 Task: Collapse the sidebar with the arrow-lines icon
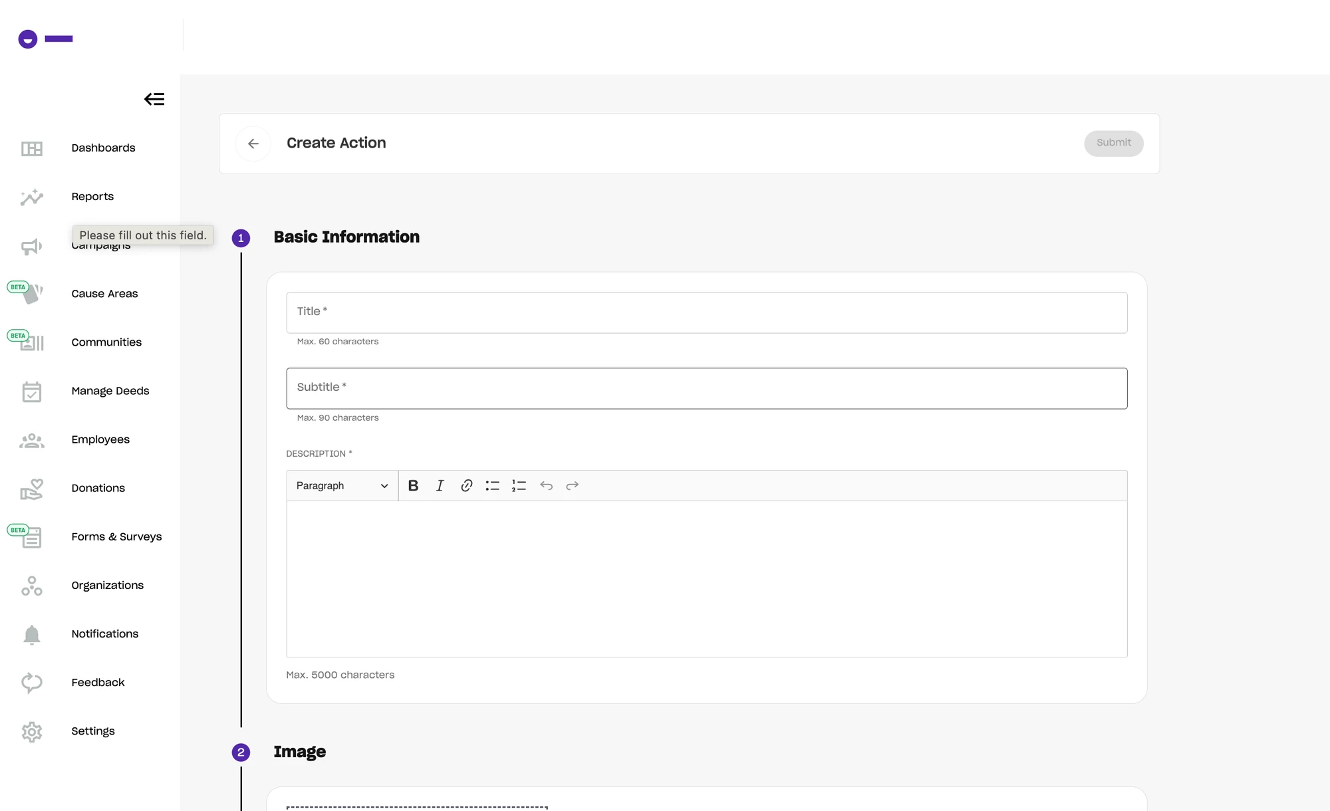click(154, 99)
